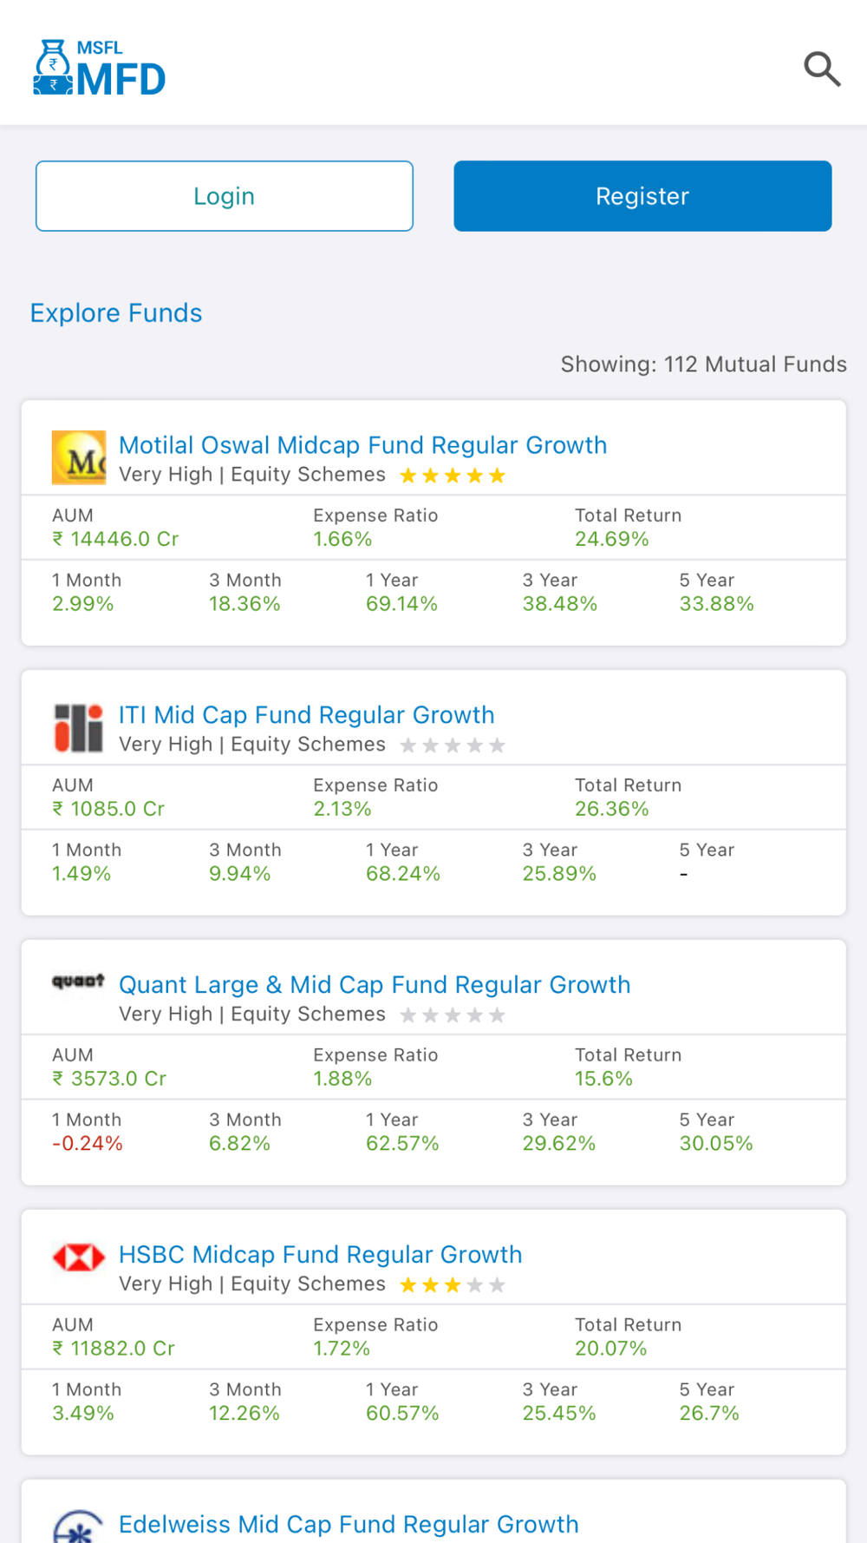This screenshot has width=867, height=1543.
Task: Tap the search magnifier icon
Action: pyautogui.click(x=821, y=69)
